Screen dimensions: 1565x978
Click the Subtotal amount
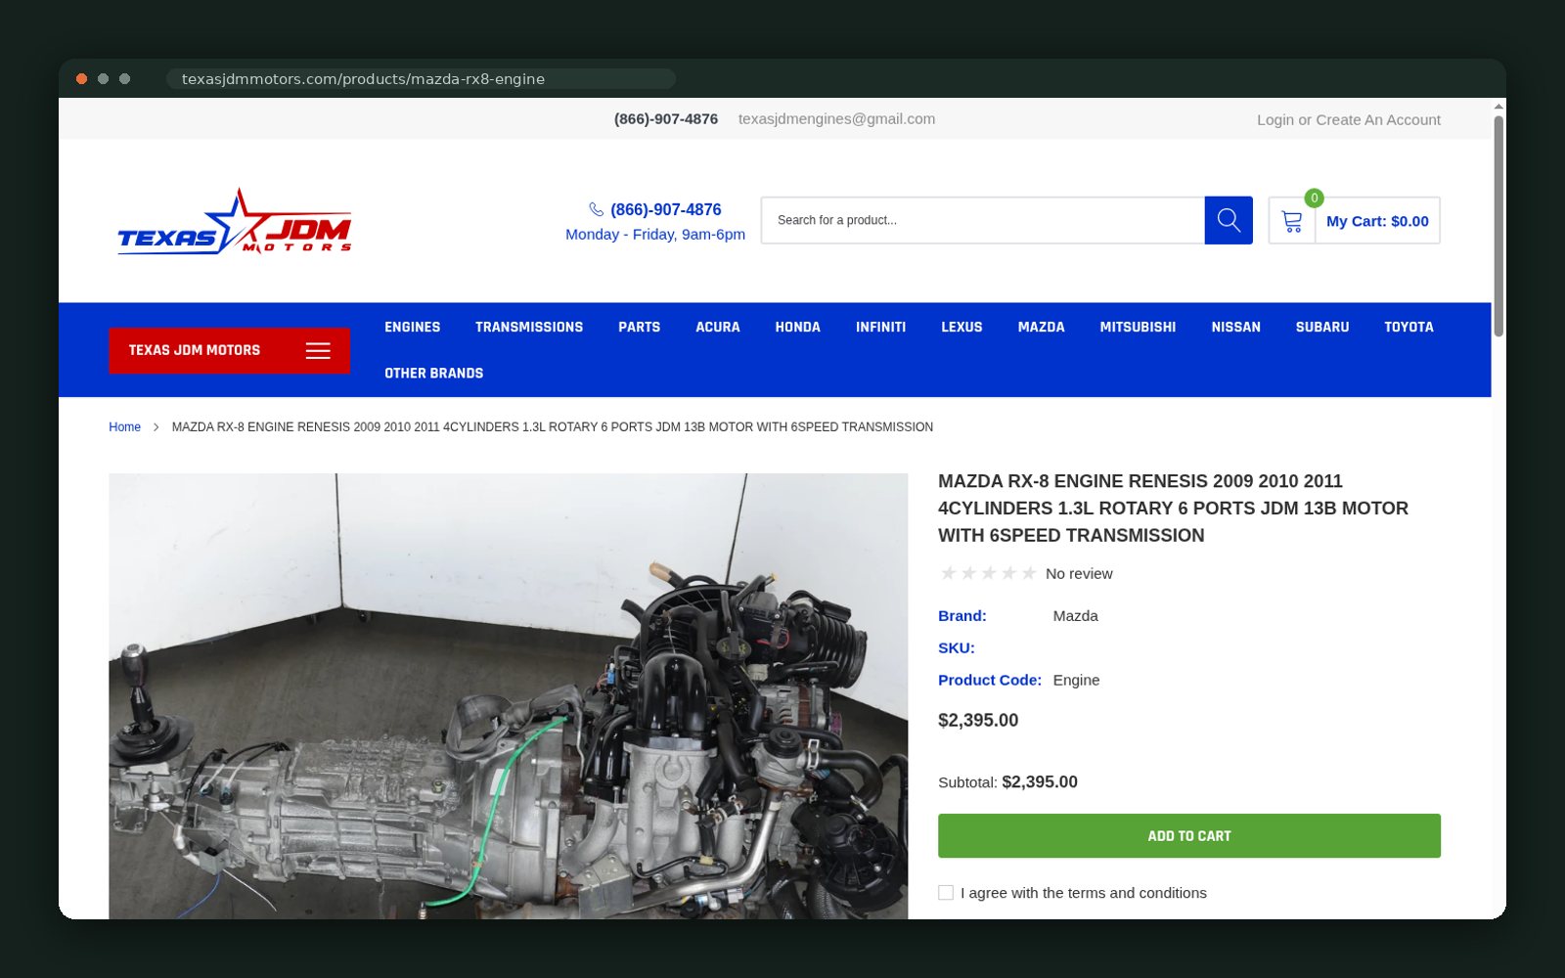point(1040,782)
